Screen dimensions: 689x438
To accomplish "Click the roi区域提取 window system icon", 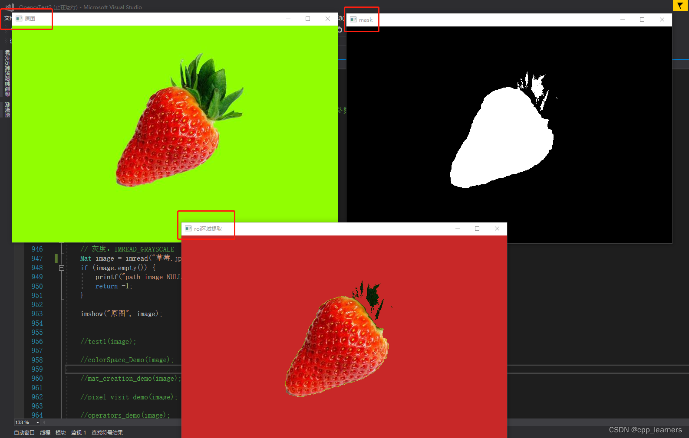I will 188,229.
